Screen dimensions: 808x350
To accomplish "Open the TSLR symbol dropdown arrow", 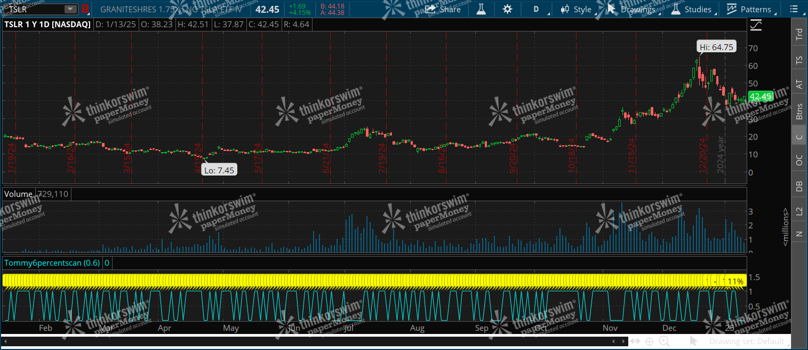I will coord(70,9).
